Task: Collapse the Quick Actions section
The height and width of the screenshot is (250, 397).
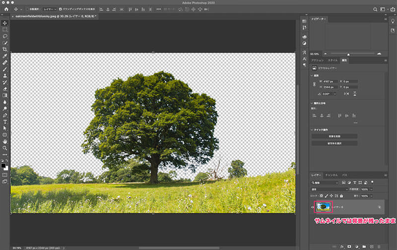Action: tap(312, 130)
